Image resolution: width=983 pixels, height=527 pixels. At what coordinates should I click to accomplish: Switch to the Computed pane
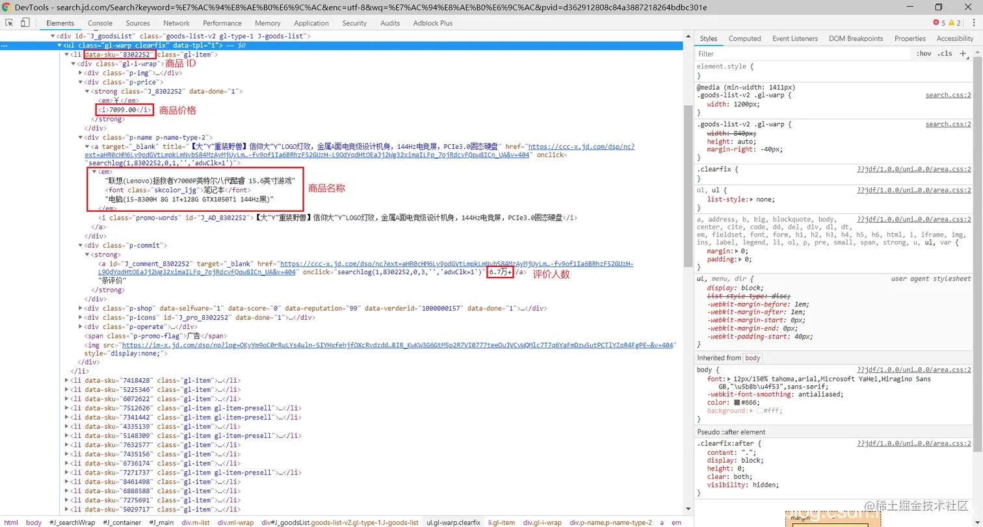[x=744, y=38]
